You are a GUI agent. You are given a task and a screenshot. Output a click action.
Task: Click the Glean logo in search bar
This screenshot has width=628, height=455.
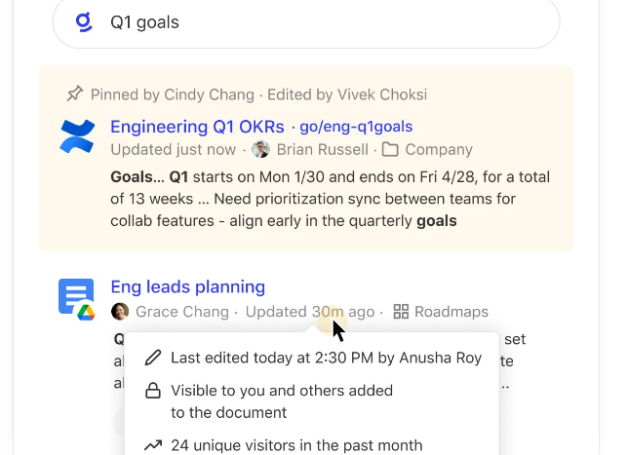coord(85,22)
